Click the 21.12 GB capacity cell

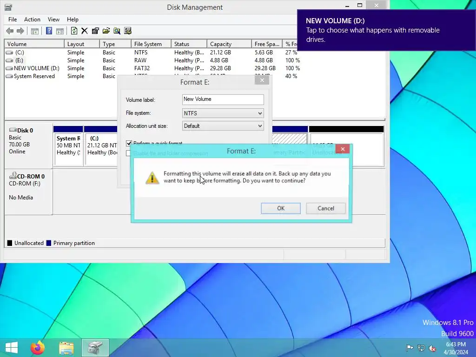[x=220, y=53]
